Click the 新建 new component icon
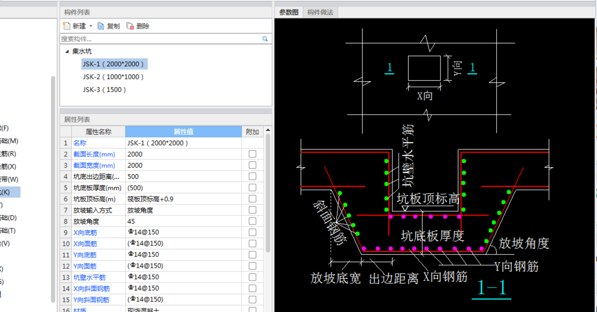This screenshot has width=597, height=312. tap(67, 26)
